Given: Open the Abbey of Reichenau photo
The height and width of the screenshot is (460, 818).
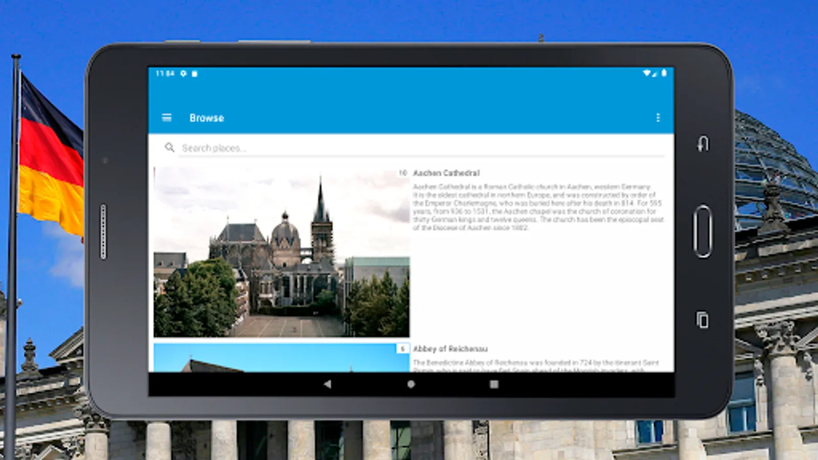Looking at the screenshot, I should point(282,358).
